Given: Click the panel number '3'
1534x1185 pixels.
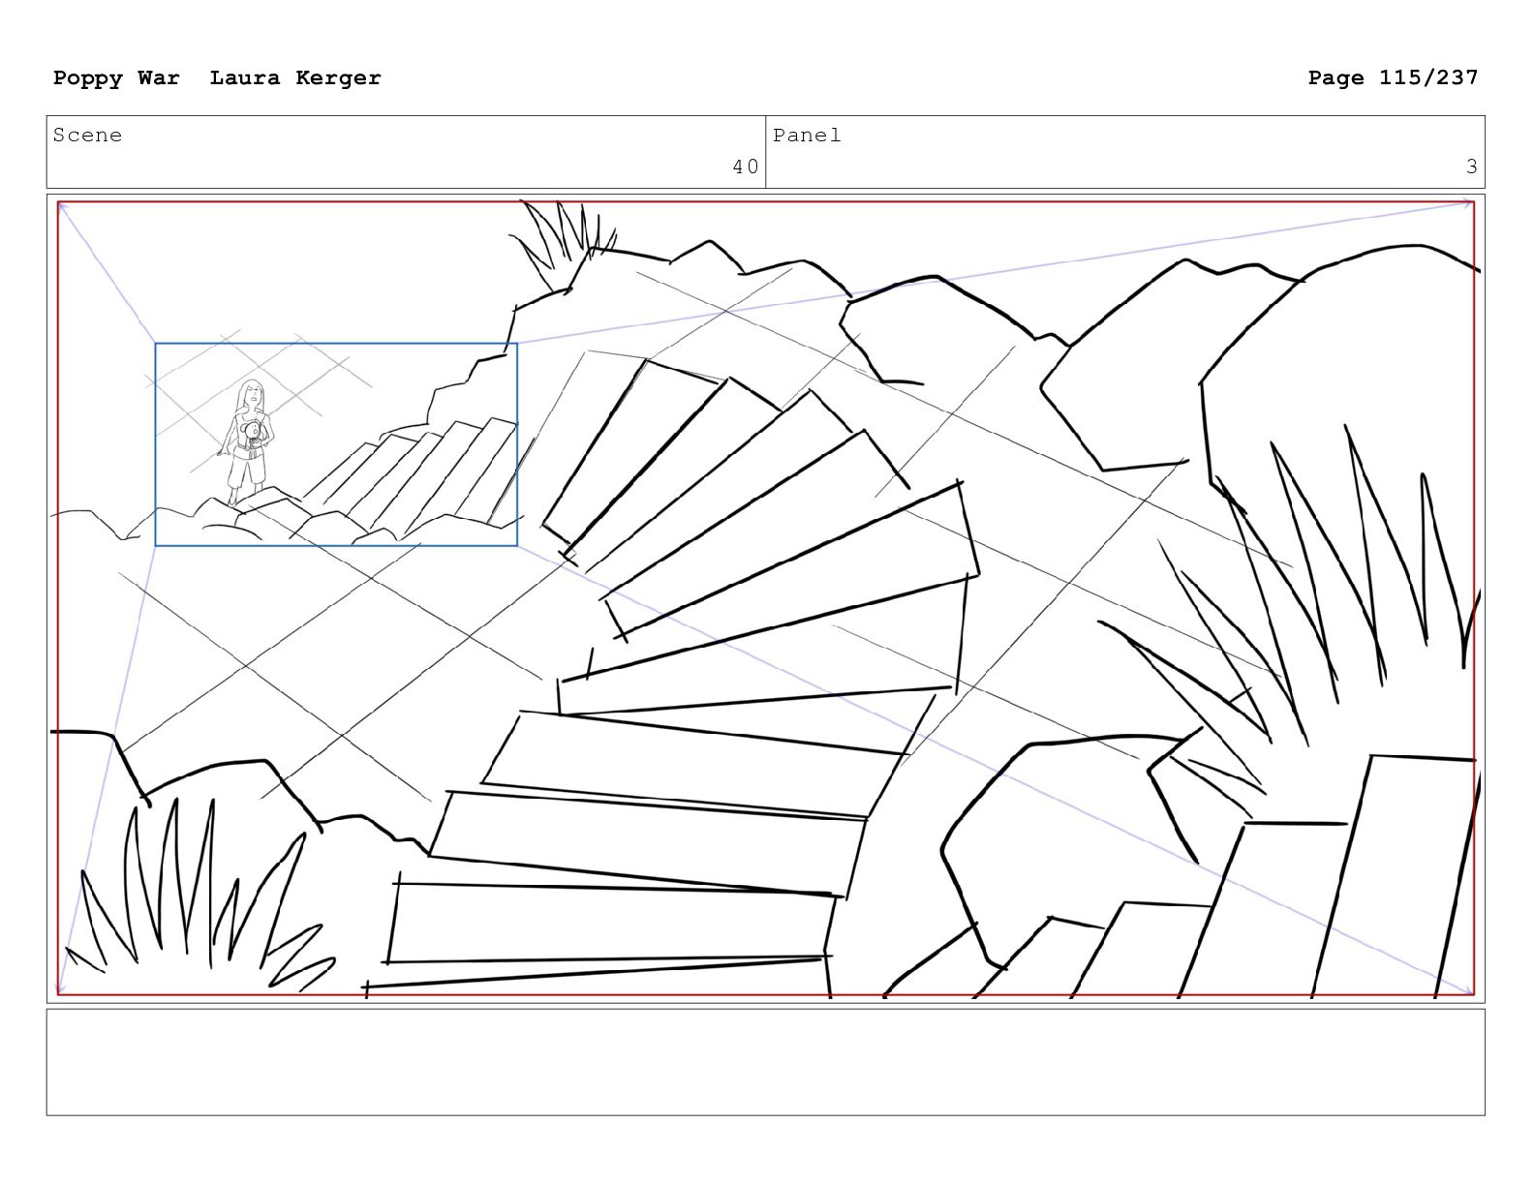Looking at the screenshot, I should 1472,167.
